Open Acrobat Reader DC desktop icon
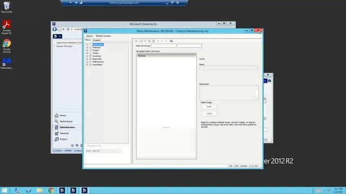This screenshot has width=346, height=194. pyautogui.click(x=6, y=27)
